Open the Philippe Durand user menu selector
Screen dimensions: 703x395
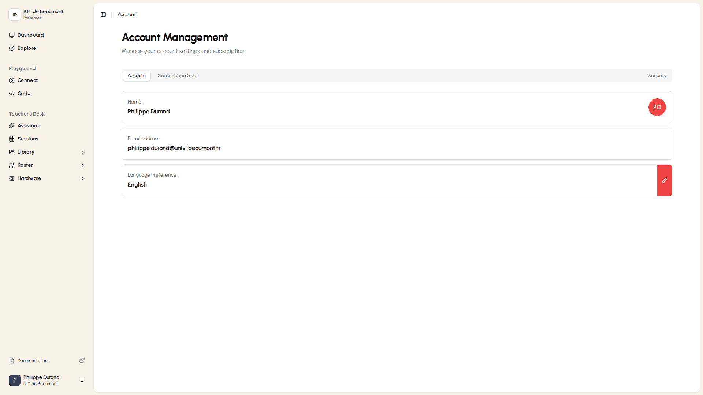[47, 380]
